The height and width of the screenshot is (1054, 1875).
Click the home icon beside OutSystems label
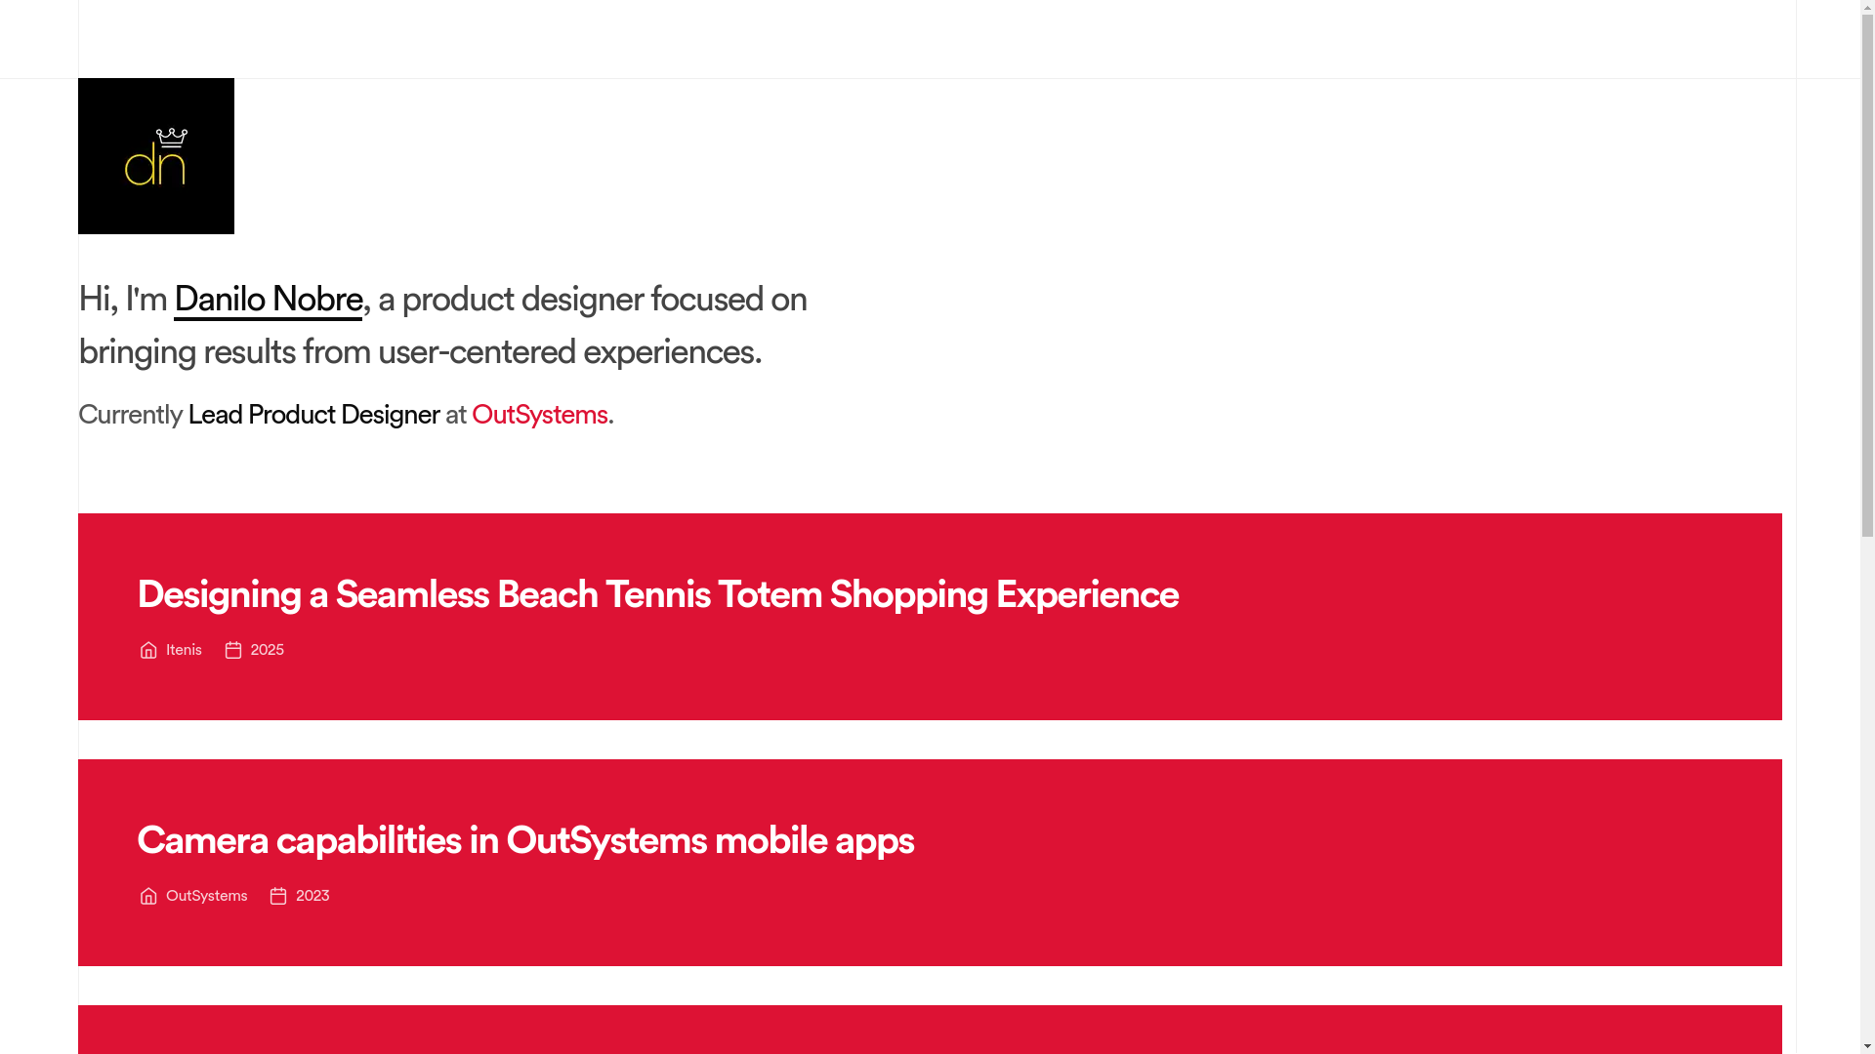click(148, 896)
